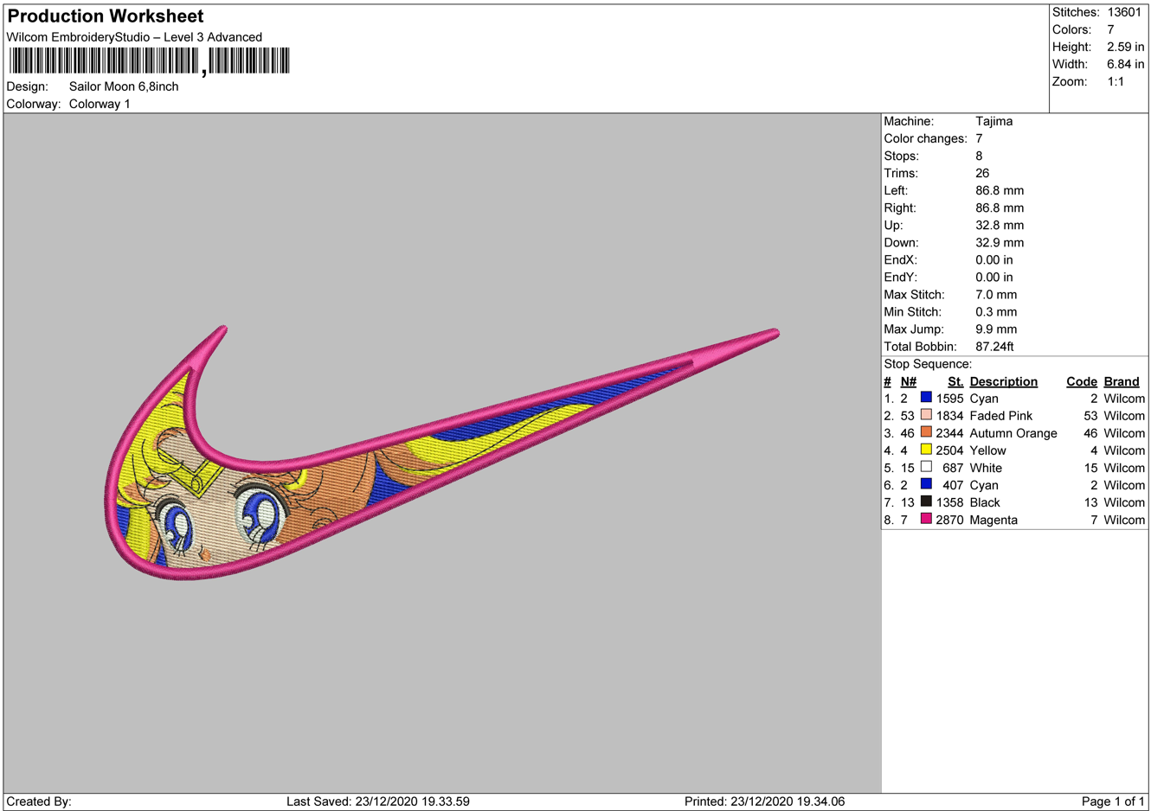Image resolution: width=1151 pixels, height=811 pixels.
Task: Click the Cyan swatch in stop 6
Action: pos(926,484)
